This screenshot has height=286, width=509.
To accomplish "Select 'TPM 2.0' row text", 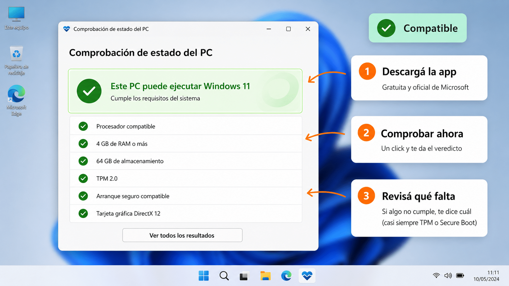I will pos(107,178).
